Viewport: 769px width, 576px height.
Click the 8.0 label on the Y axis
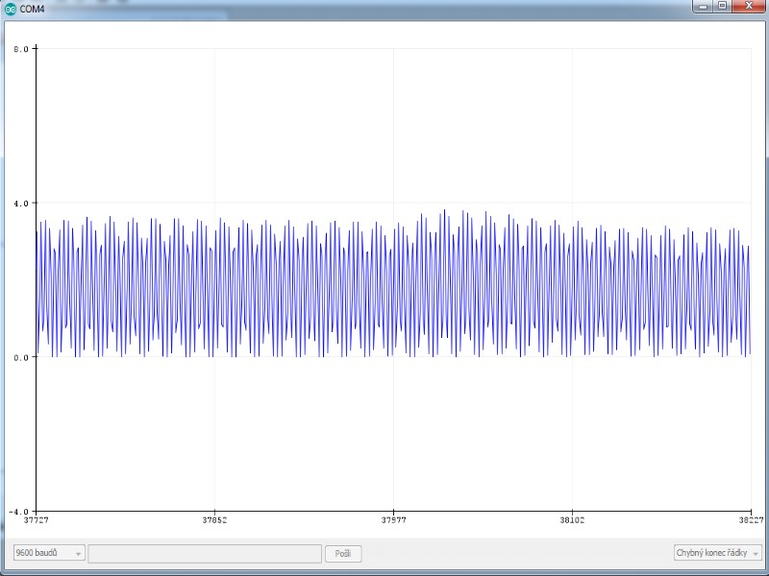coord(21,48)
